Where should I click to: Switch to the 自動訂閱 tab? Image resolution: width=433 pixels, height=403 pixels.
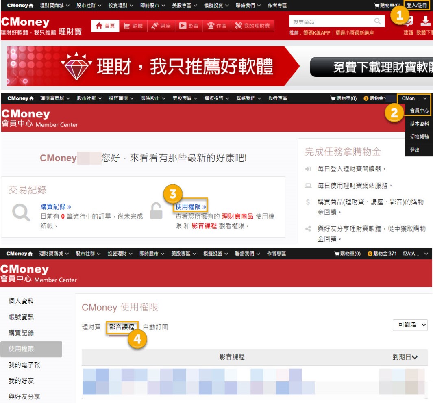(155, 327)
